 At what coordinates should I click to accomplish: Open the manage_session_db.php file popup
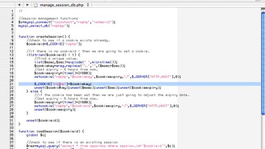coord(62,5)
